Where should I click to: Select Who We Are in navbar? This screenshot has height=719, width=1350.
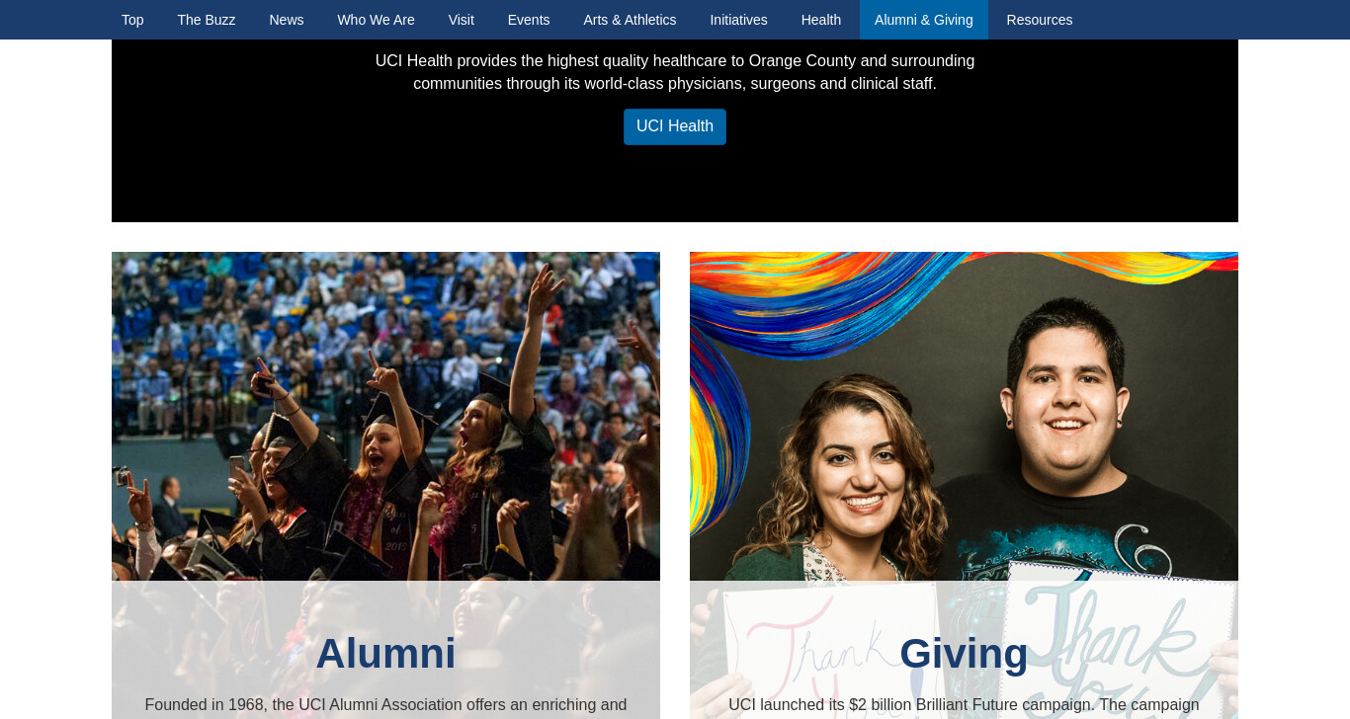(376, 20)
